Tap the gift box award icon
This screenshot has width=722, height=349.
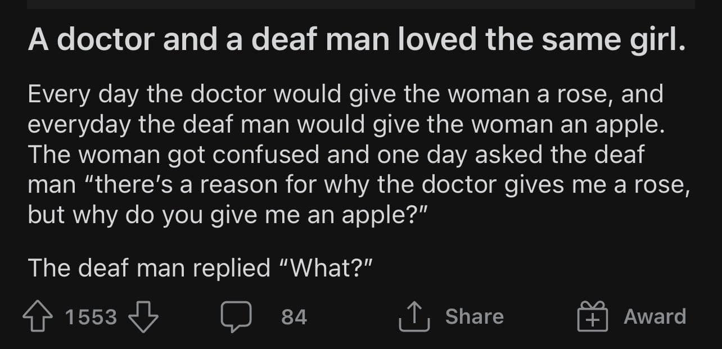[593, 317]
